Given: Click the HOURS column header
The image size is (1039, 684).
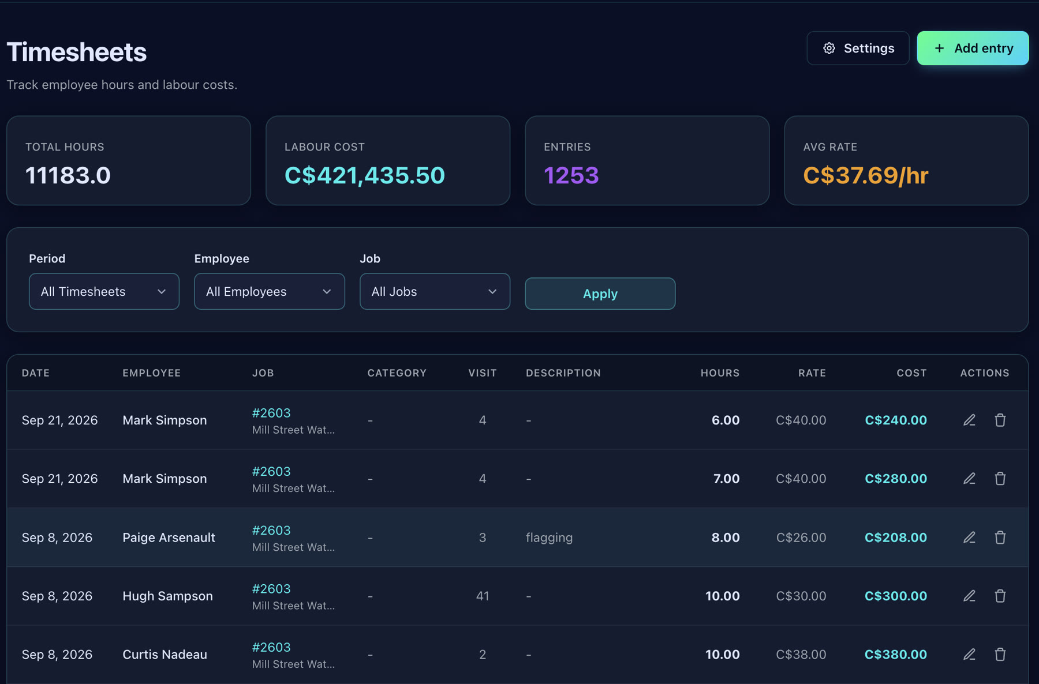Looking at the screenshot, I should [720, 373].
